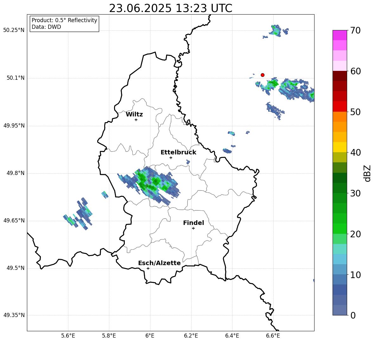Click the 'Product: 0.5° Reflectivity' text
This screenshot has height=342, width=375.
(x=64, y=20)
